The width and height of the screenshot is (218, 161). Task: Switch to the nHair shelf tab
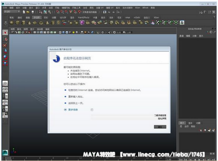(x=127, y=17)
